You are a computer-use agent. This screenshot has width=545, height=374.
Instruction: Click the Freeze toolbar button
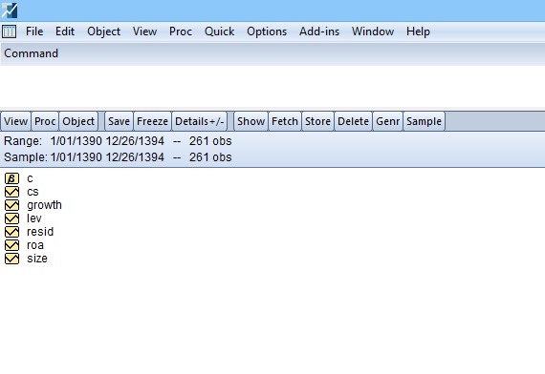152,121
